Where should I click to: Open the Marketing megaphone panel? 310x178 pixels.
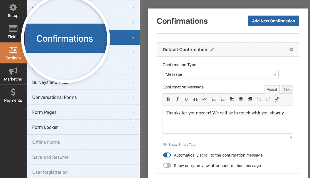coord(13,74)
